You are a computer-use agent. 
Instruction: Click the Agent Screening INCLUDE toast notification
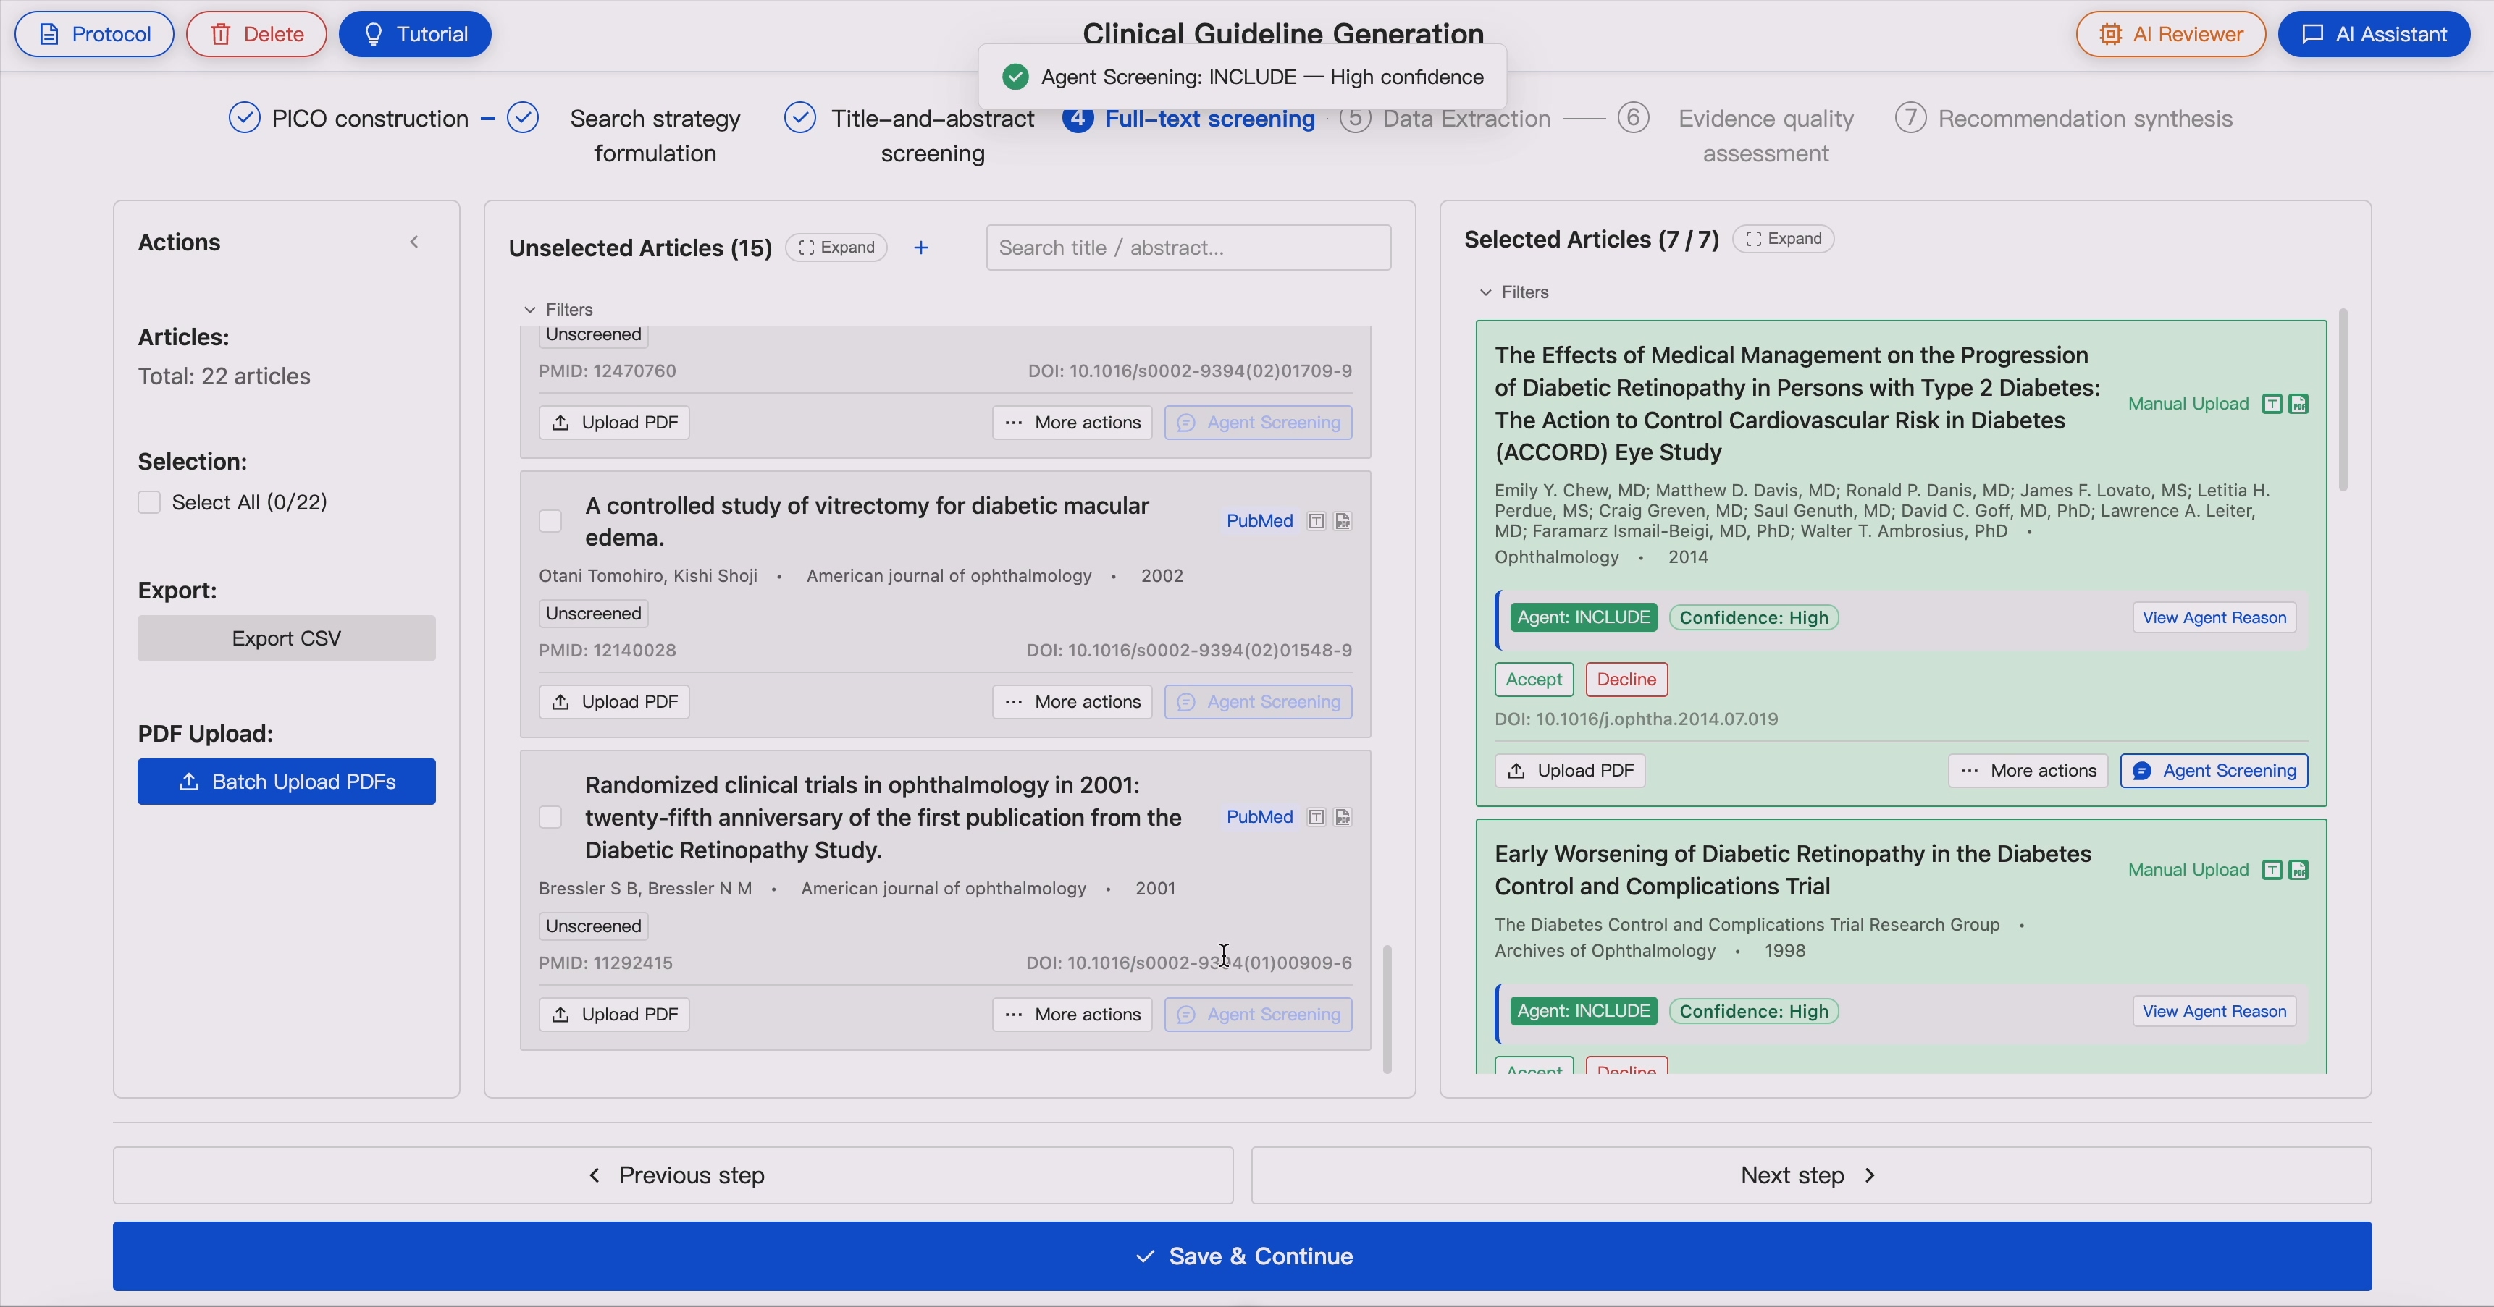point(1242,77)
